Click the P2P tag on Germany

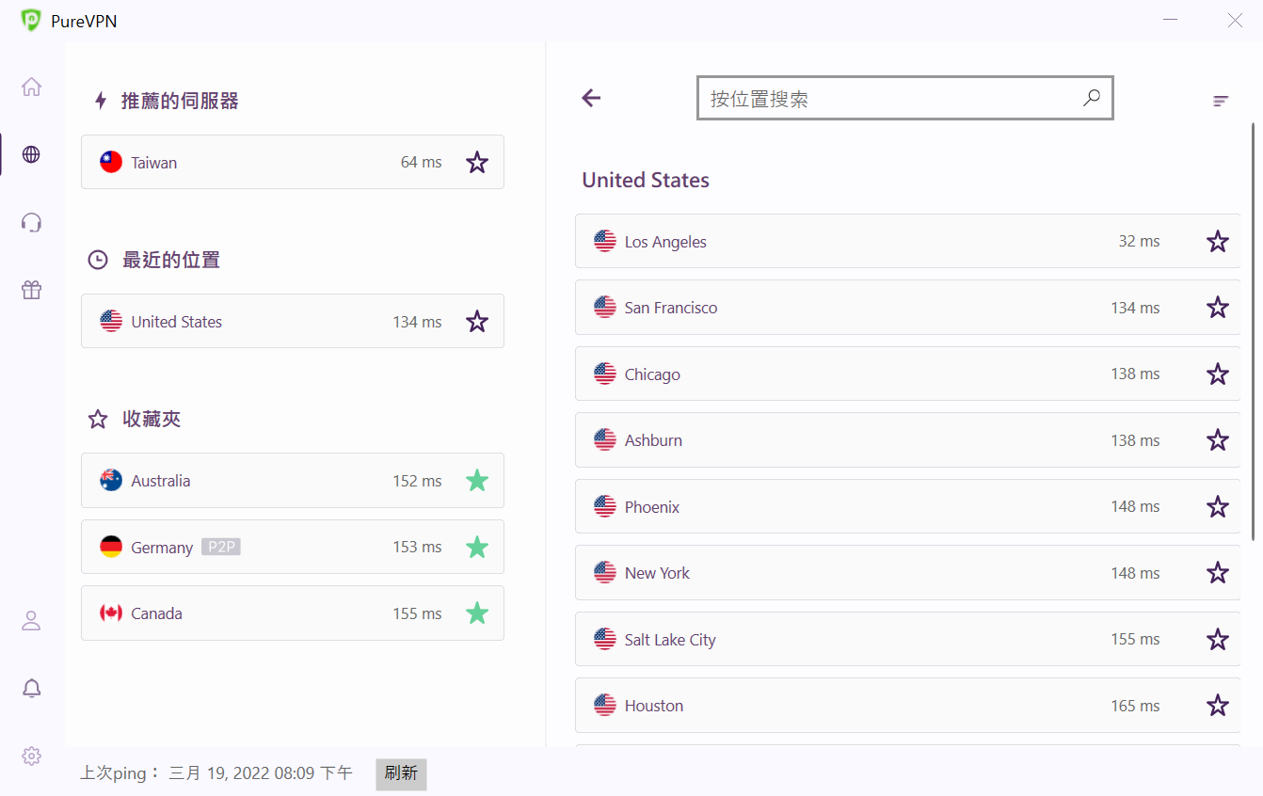pos(221,547)
